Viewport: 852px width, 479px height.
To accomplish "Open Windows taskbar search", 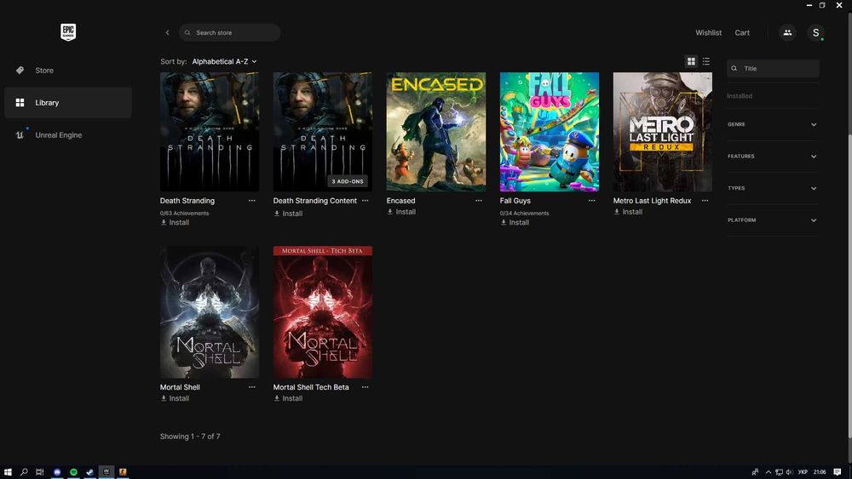I will (24, 472).
